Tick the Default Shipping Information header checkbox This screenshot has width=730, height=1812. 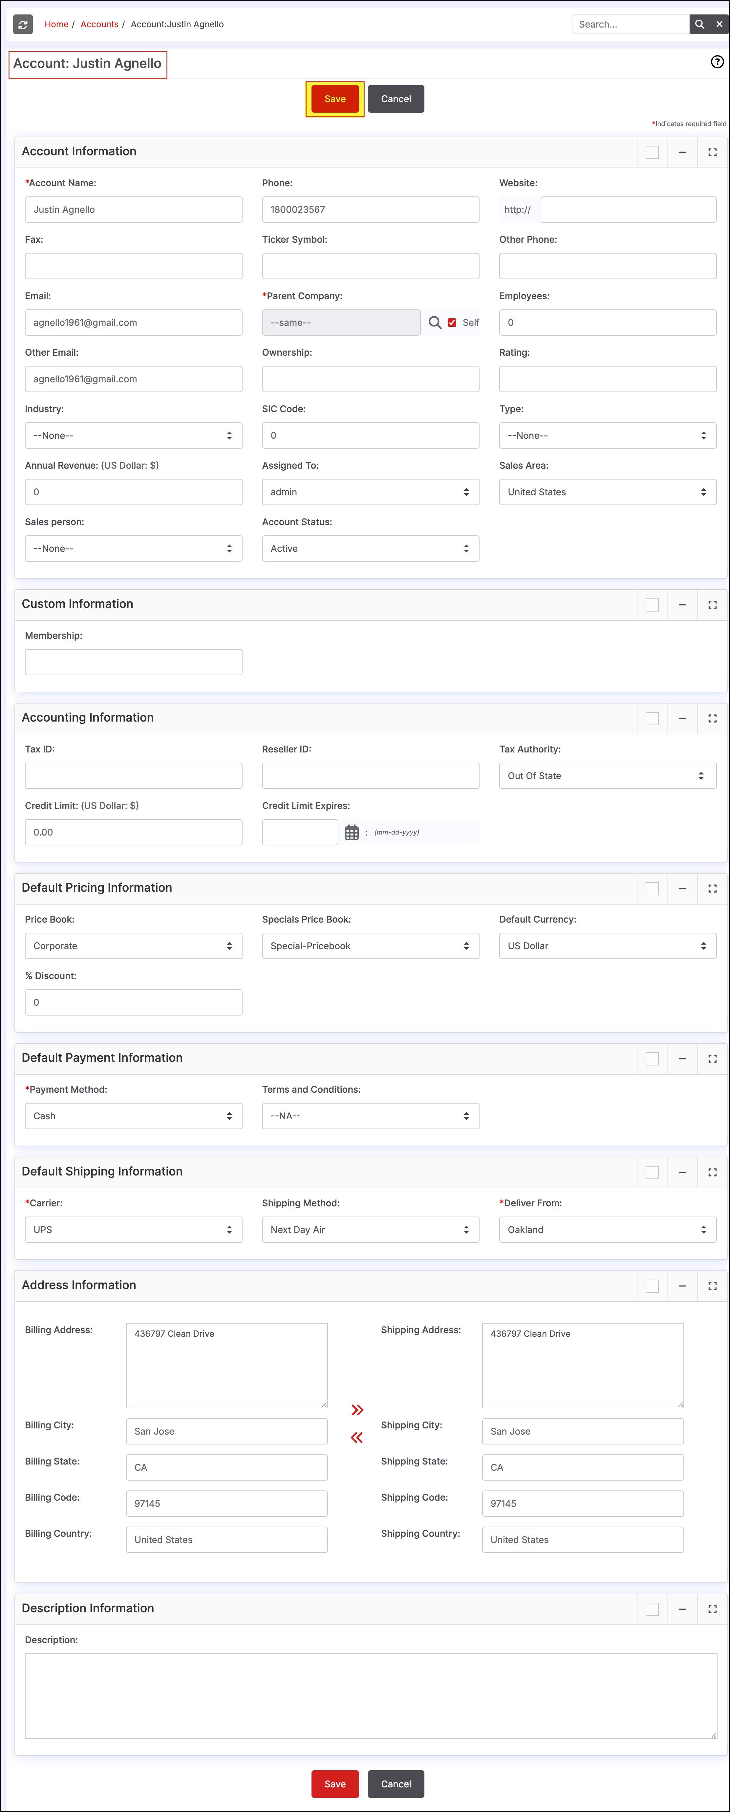pos(652,1172)
